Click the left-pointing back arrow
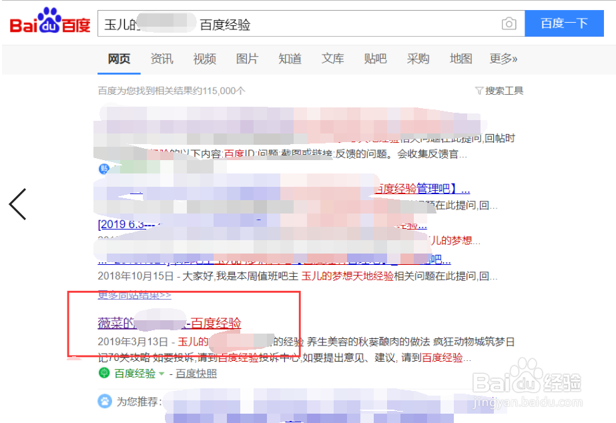Viewport: 616px width, 423px height. click(x=18, y=204)
